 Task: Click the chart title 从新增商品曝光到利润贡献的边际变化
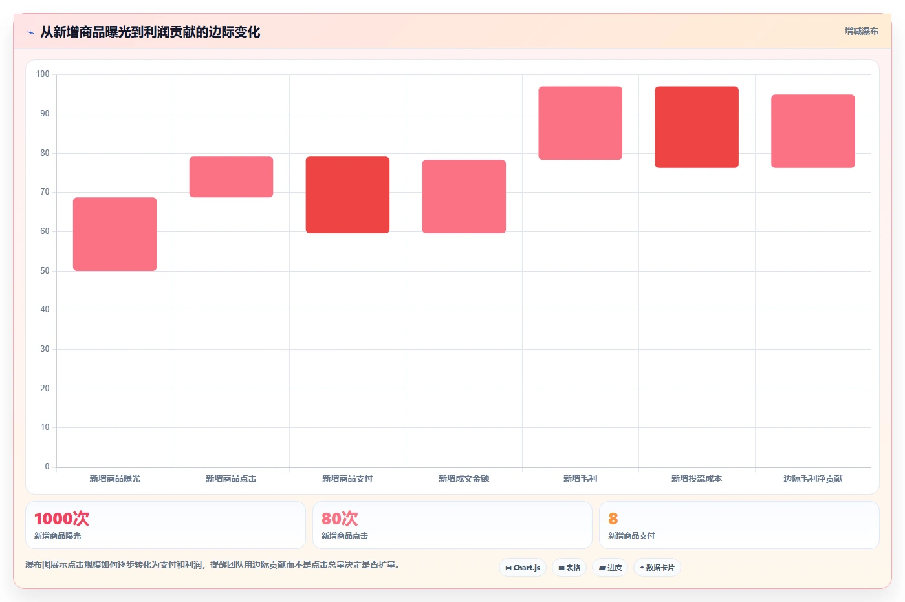150,32
